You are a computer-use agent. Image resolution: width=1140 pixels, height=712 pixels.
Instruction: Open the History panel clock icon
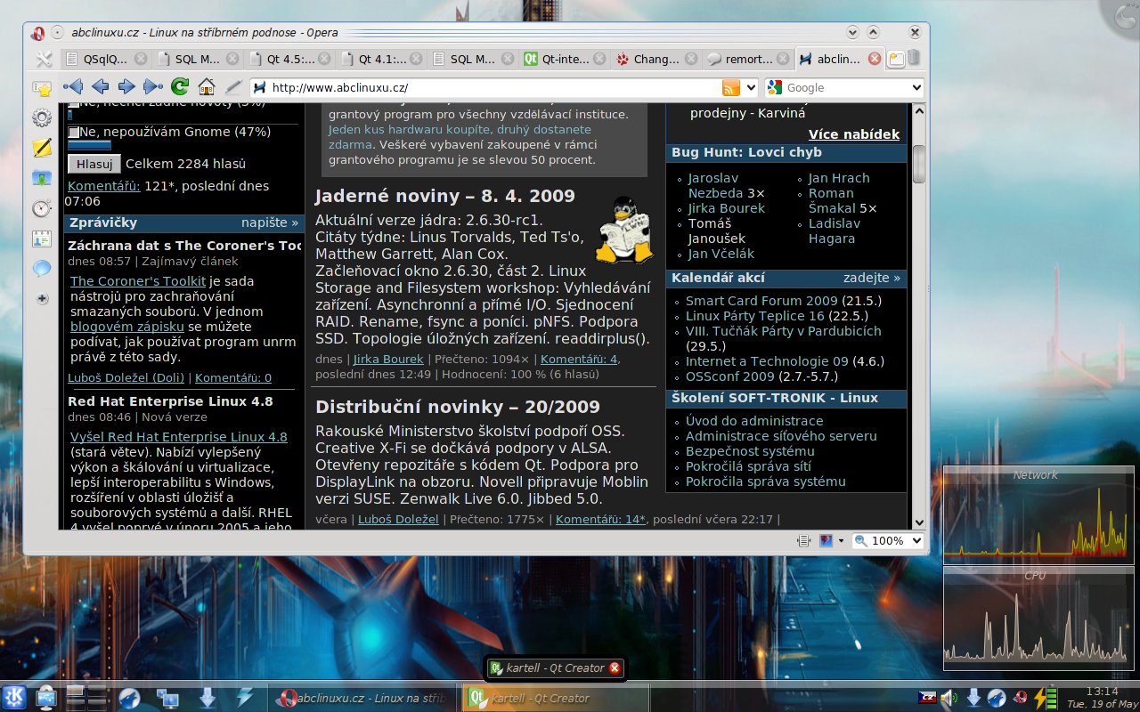[x=42, y=208]
